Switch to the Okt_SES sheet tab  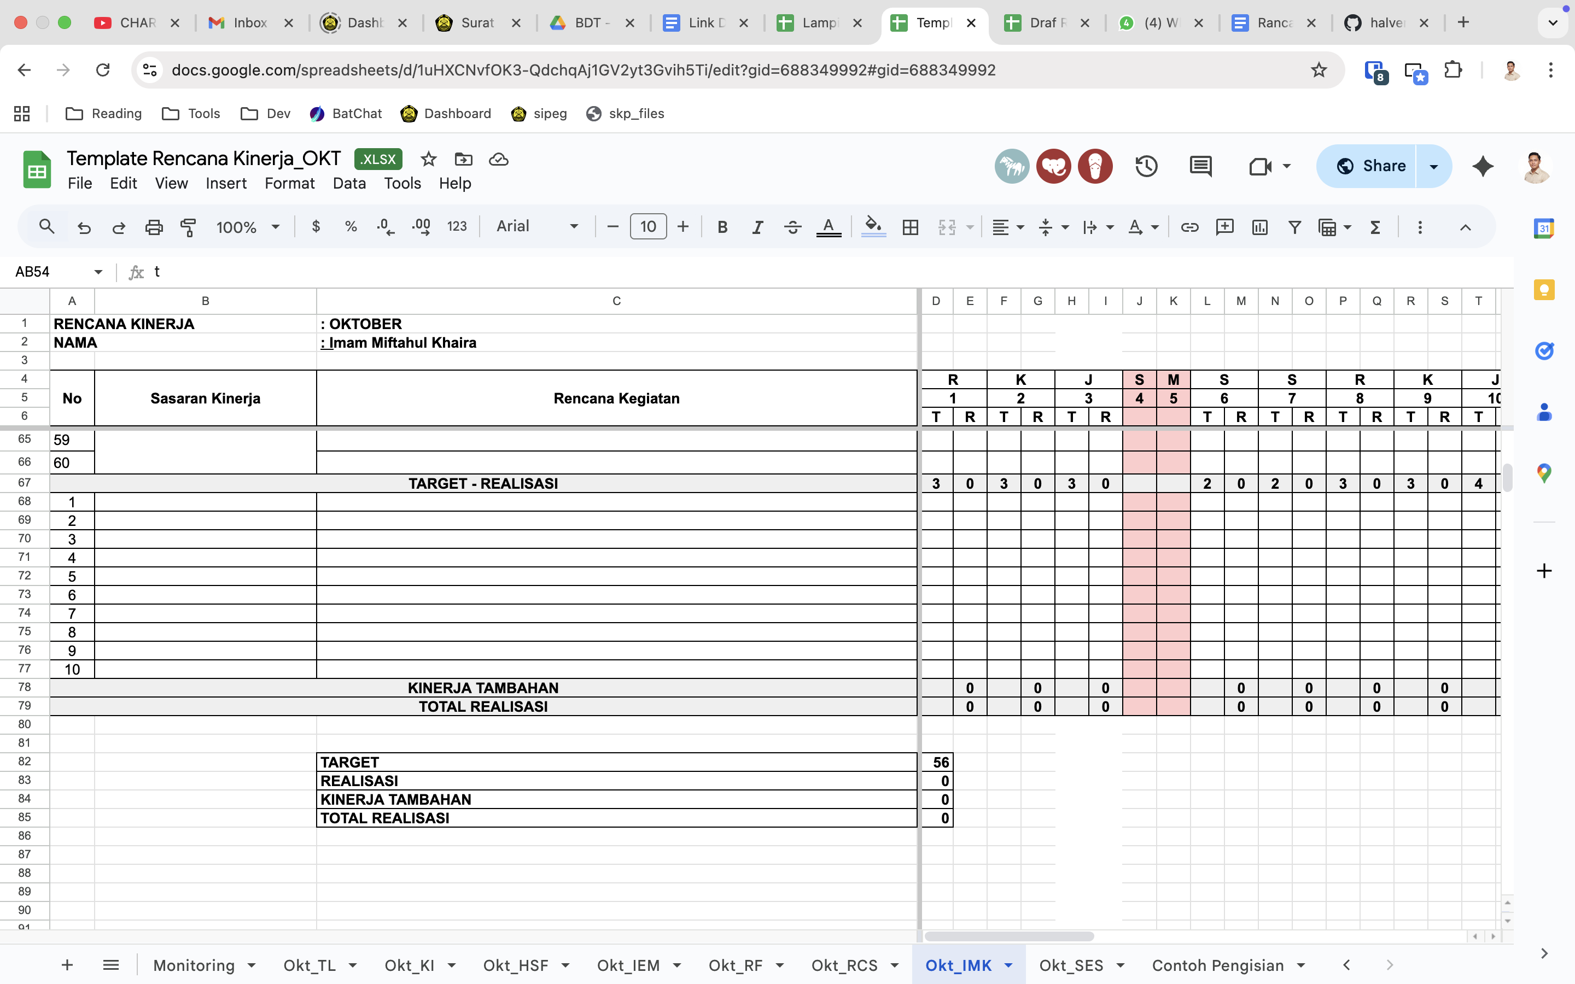[x=1071, y=965]
